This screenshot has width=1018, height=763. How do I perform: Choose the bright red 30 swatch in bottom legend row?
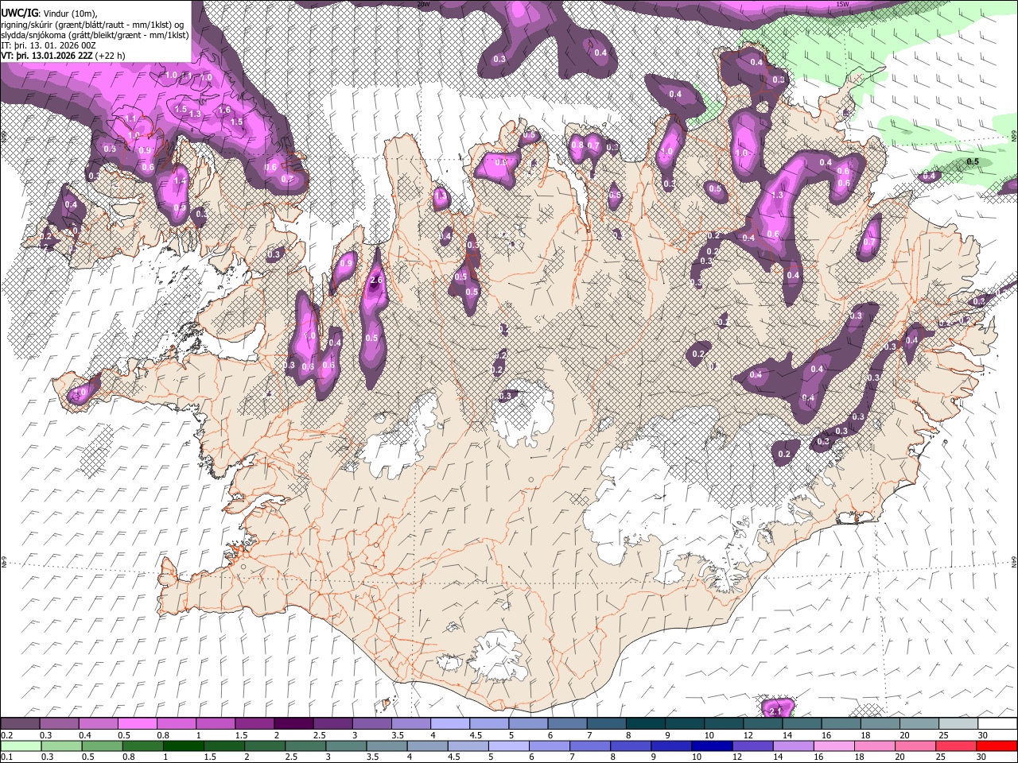997,746
